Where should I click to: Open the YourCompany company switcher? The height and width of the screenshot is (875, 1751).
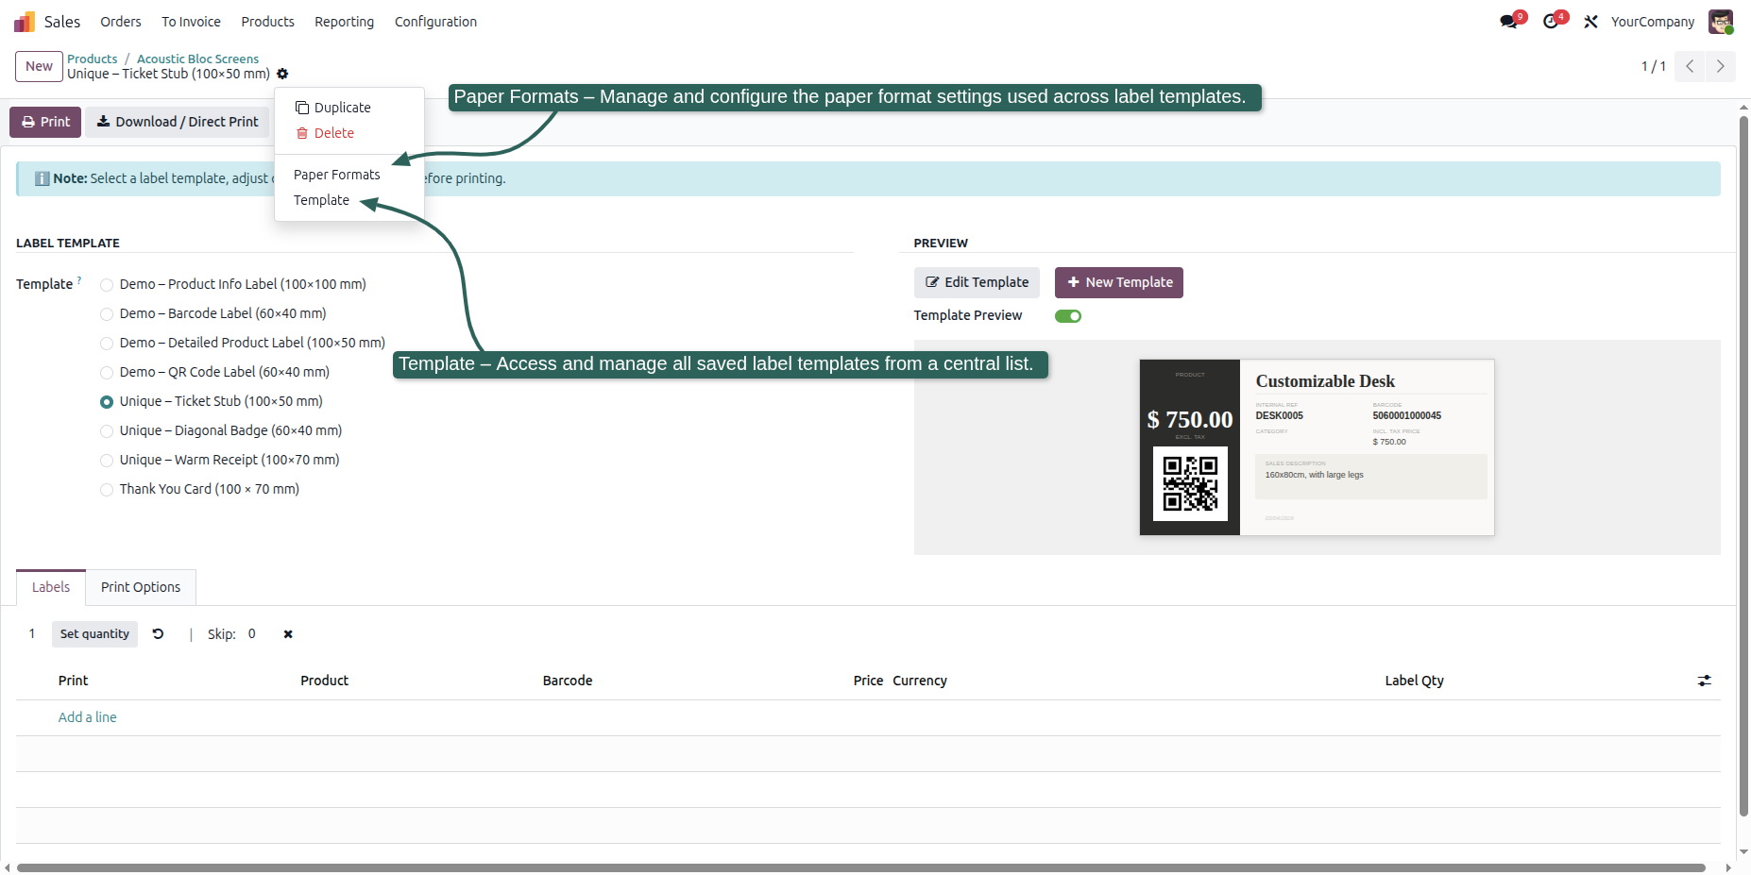pos(1653,22)
